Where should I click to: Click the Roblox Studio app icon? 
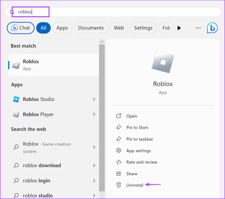pyautogui.click(x=16, y=99)
